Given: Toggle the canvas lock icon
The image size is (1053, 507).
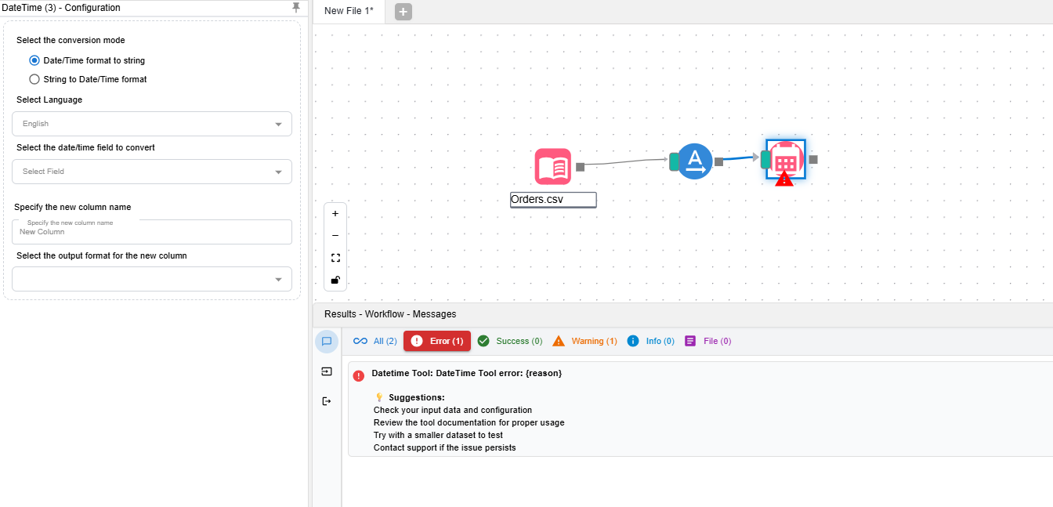Looking at the screenshot, I should (x=335, y=280).
